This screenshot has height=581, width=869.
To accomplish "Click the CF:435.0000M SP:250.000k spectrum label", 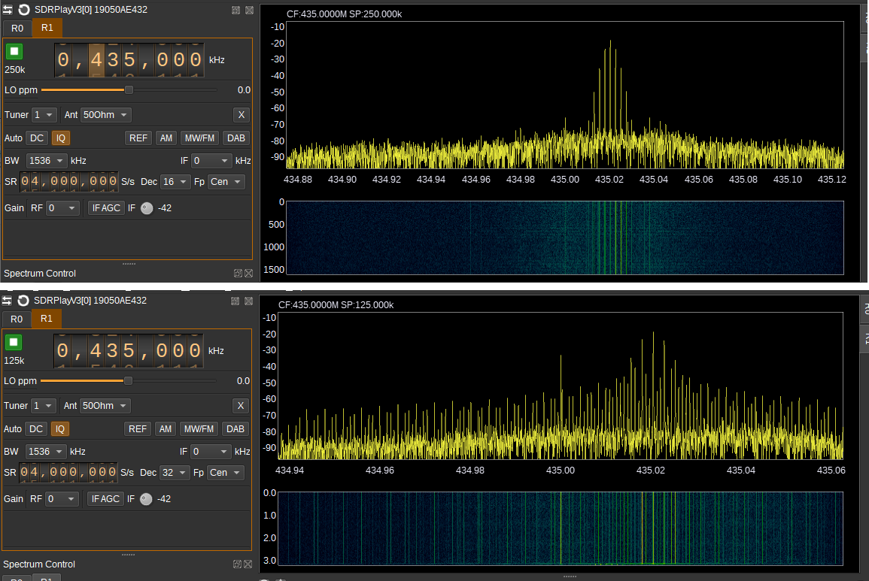I will [344, 14].
